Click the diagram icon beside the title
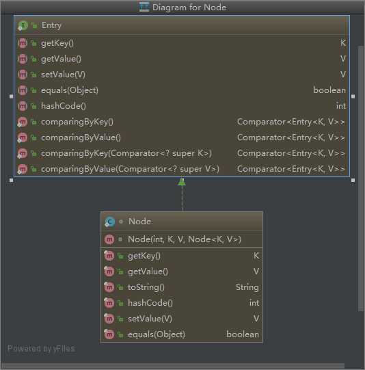This screenshot has height=370, width=365. (144, 7)
